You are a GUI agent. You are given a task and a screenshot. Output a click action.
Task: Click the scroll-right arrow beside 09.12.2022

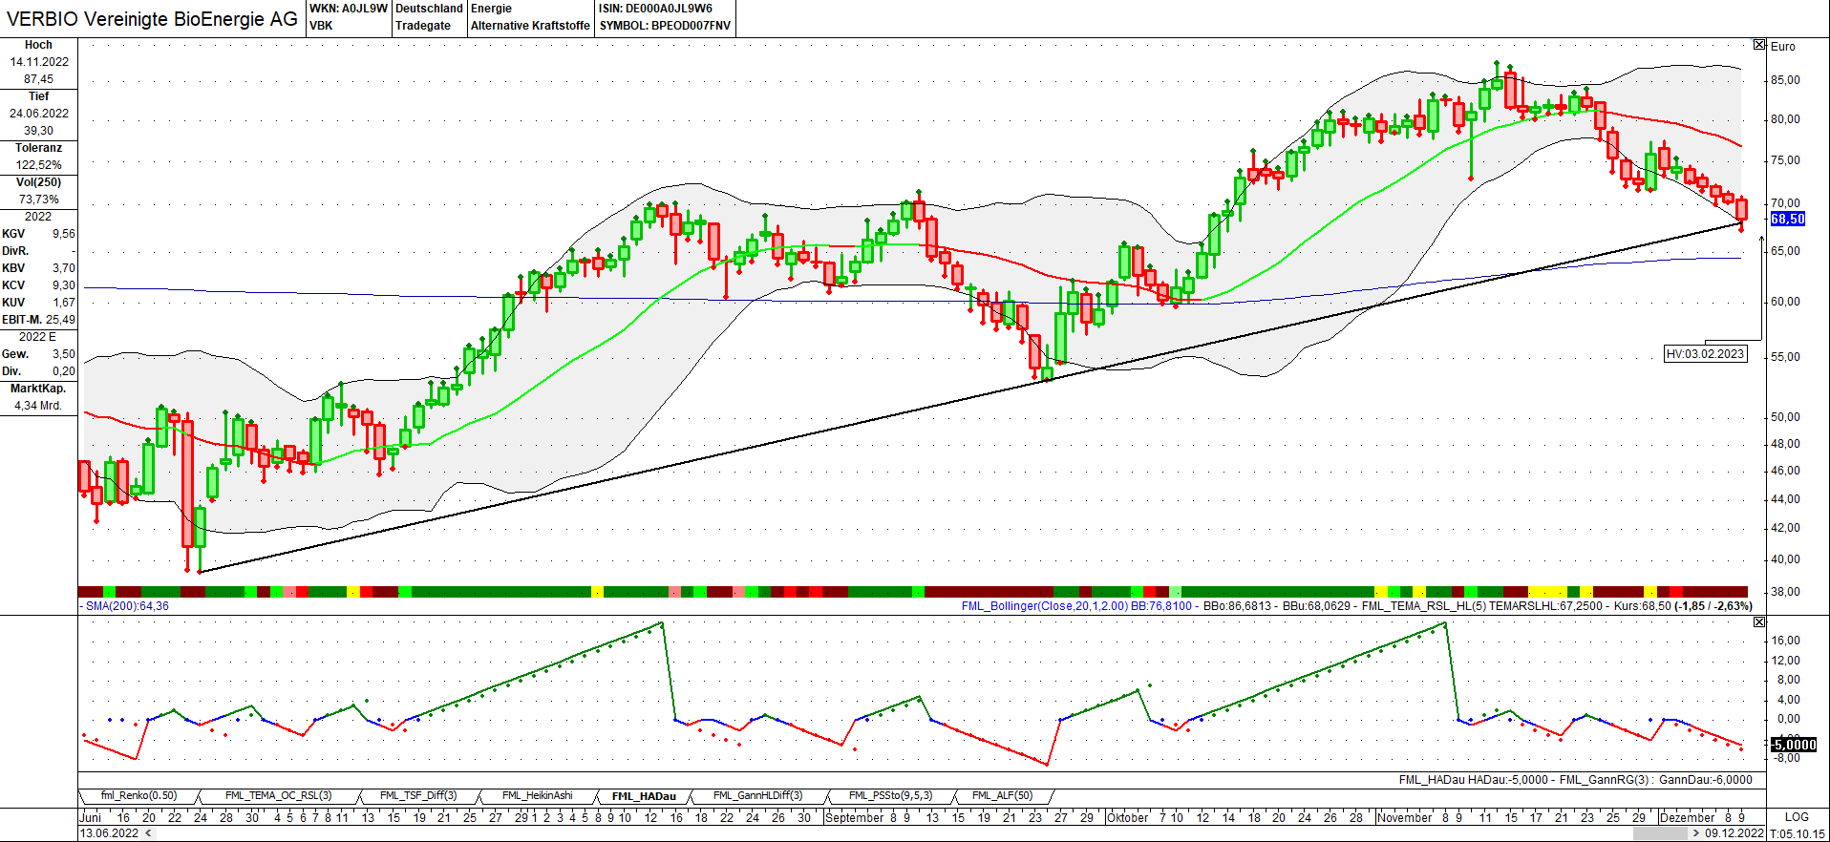(x=1696, y=833)
